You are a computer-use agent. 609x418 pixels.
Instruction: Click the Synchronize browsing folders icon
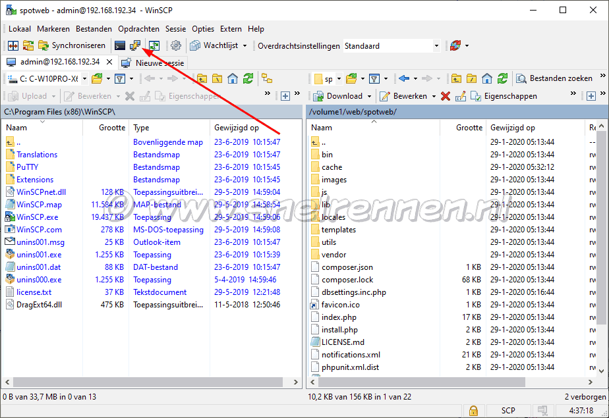[x=28, y=46]
